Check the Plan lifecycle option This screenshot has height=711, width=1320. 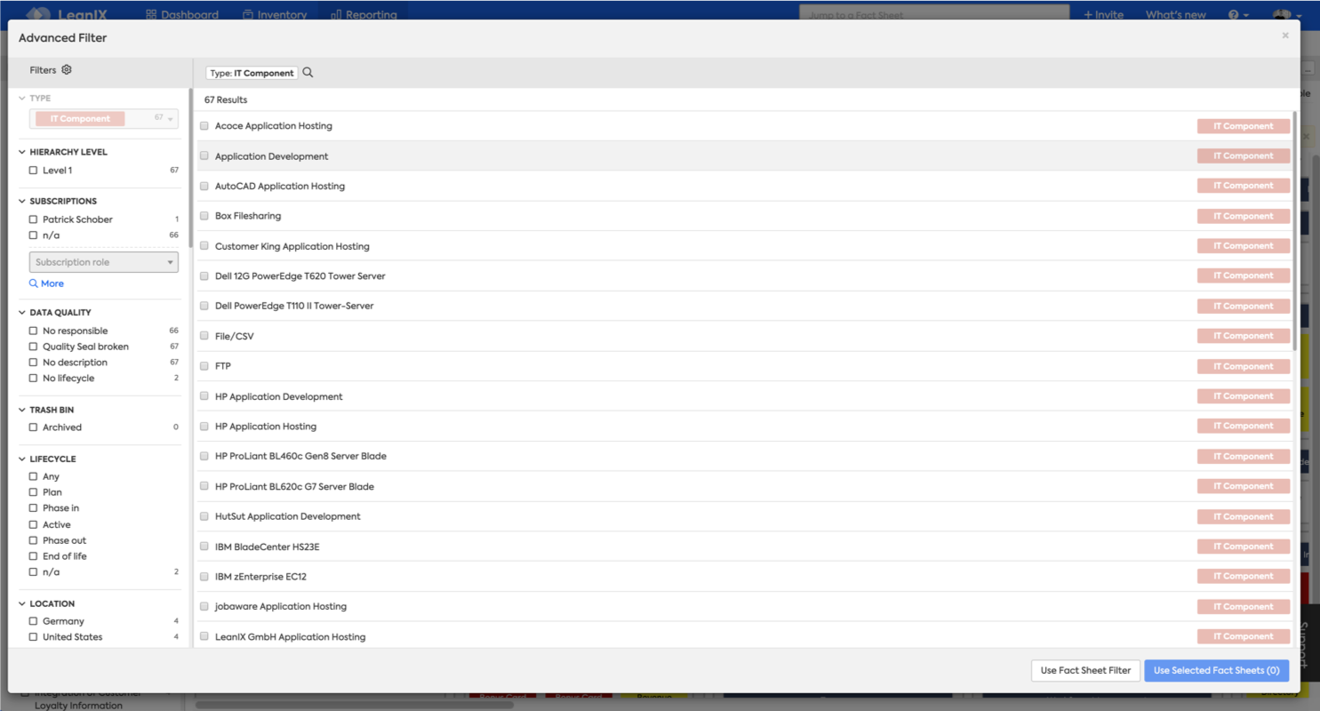tap(34, 492)
